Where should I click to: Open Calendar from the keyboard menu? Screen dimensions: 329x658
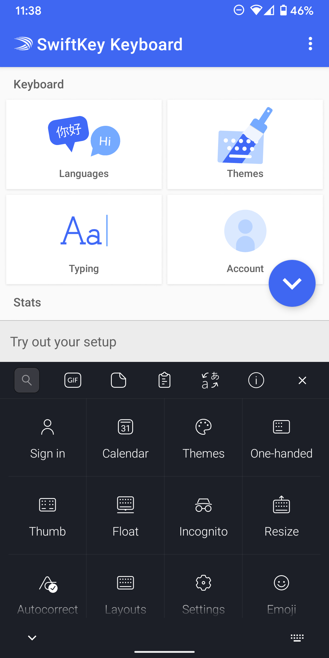[126, 438]
